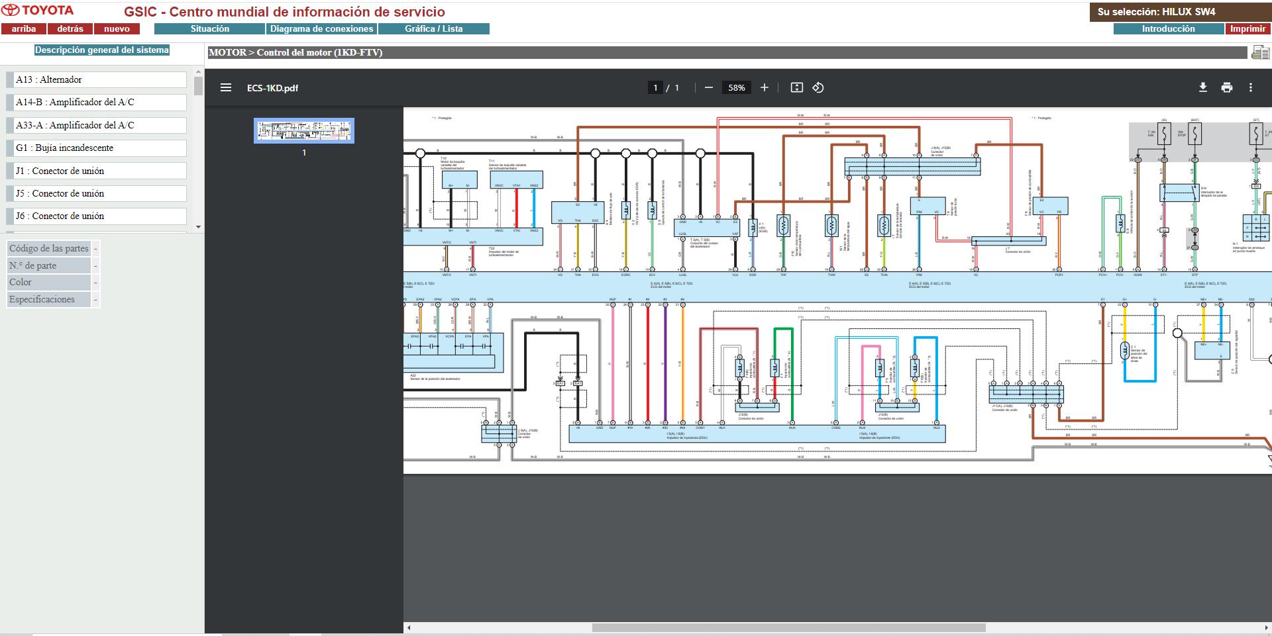Click the arriba button

[24, 29]
